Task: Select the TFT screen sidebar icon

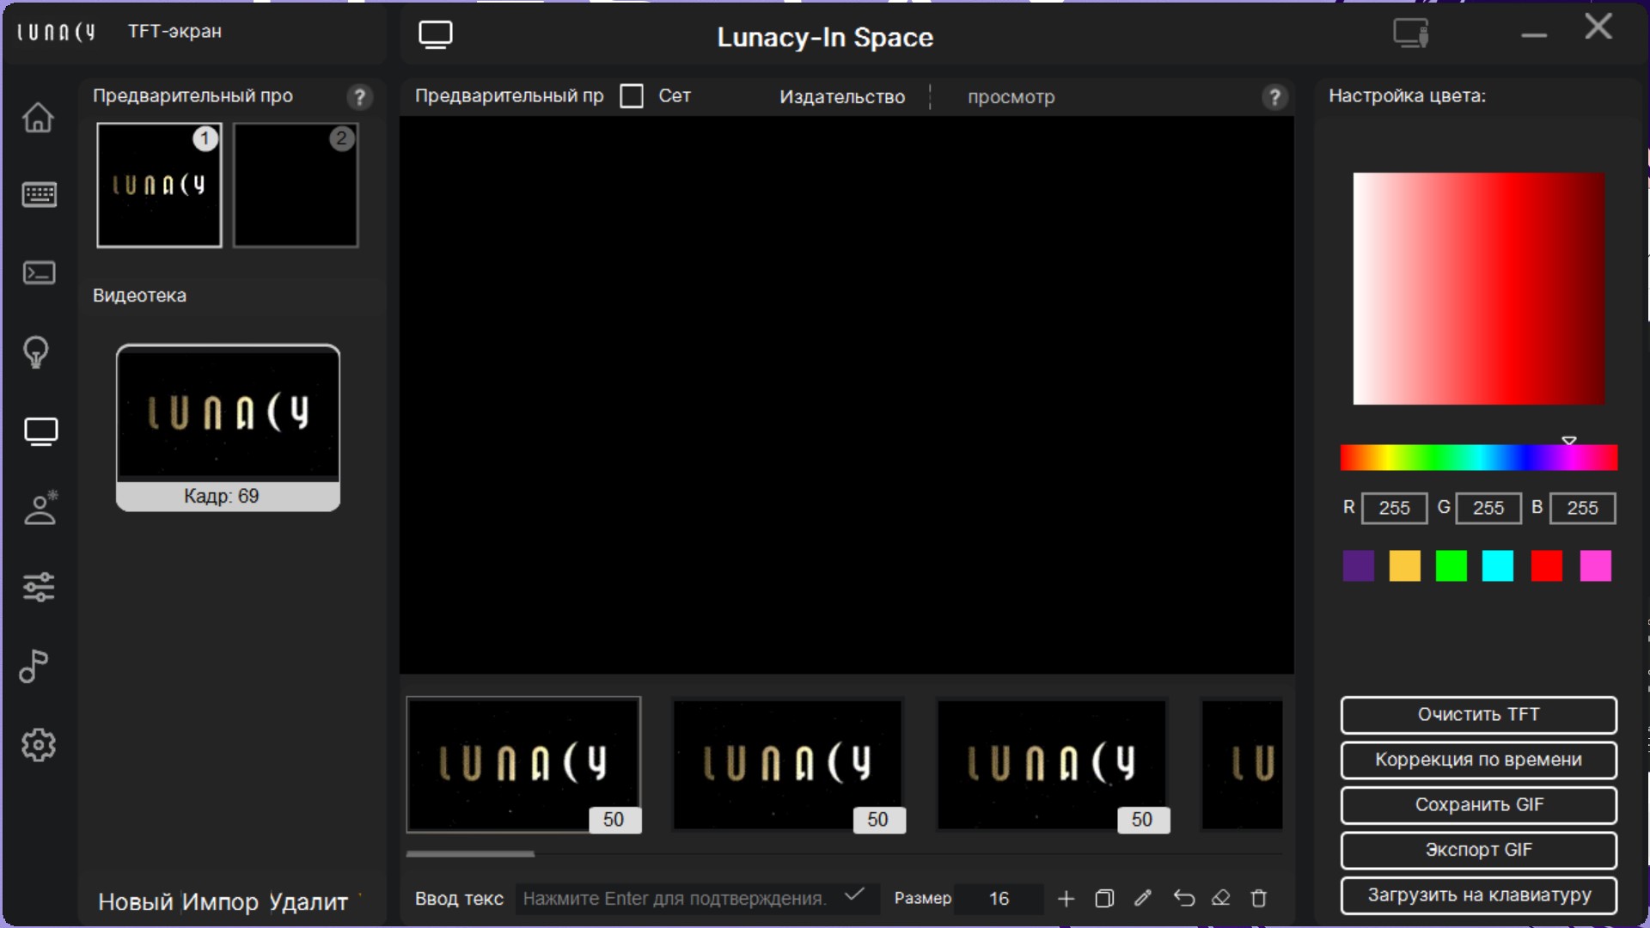Action: click(x=40, y=431)
